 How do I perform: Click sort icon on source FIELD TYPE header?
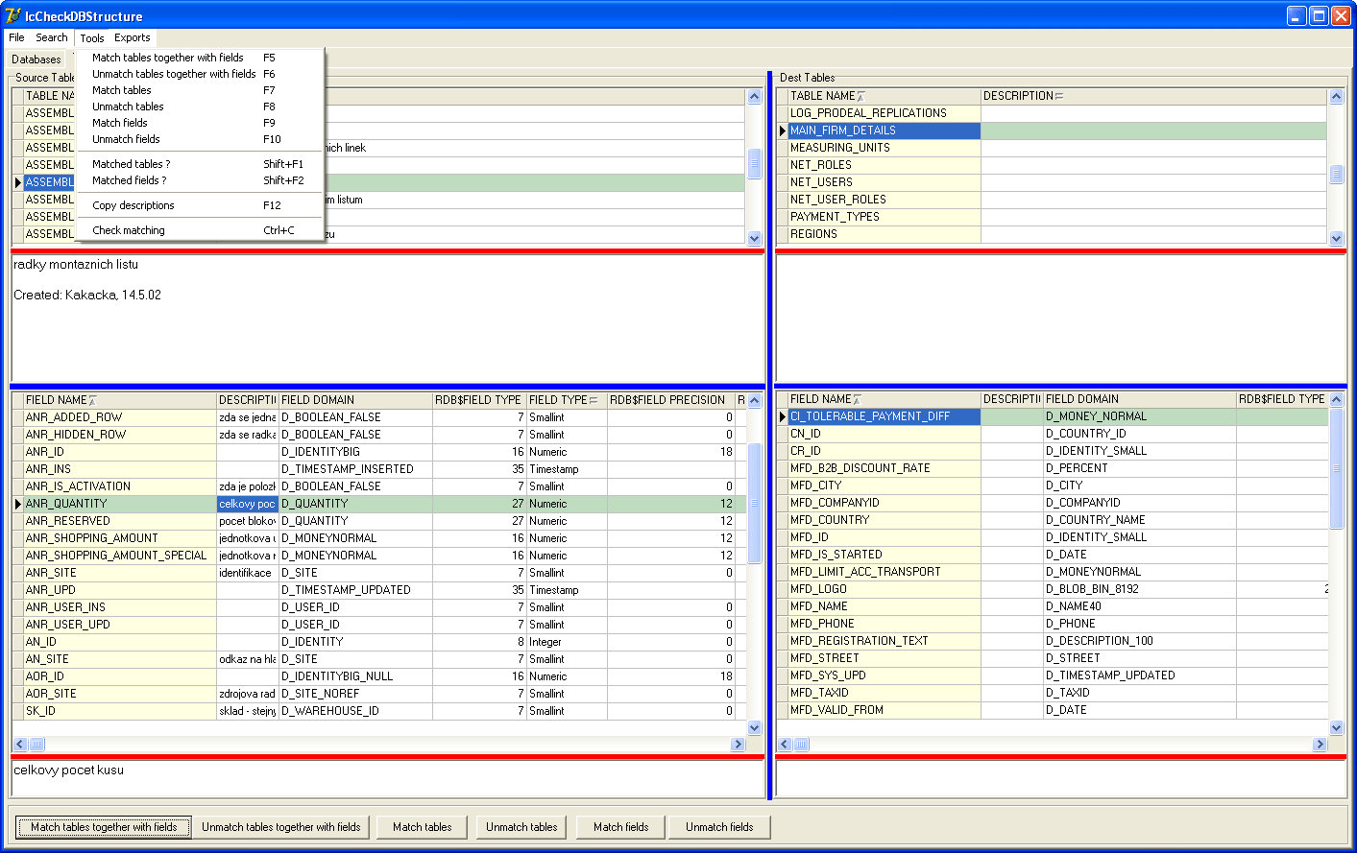(594, 400)
